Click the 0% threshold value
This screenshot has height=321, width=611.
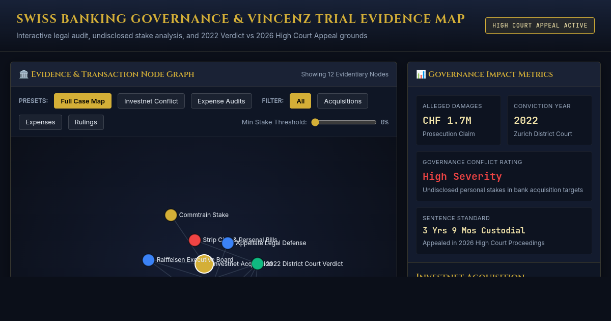coord(384,122)
